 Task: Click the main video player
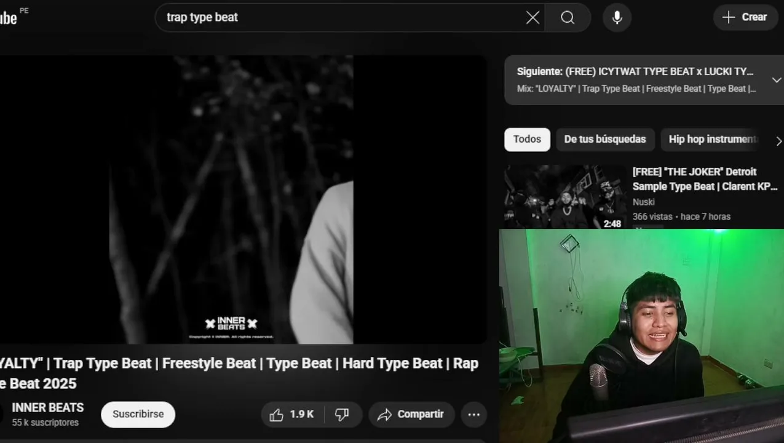pyautogui.click(x=243, y=199)
